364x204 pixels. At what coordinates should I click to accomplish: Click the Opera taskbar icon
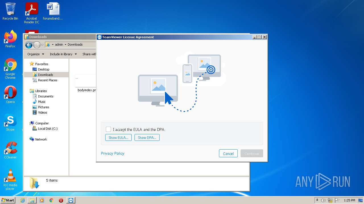click(61, 200)
